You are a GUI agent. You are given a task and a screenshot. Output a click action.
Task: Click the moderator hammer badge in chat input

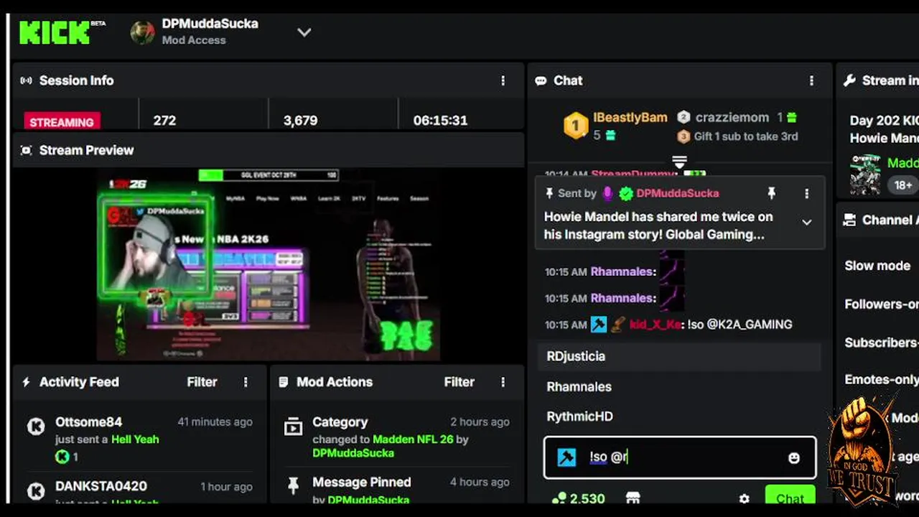click(x=566, y=457)
